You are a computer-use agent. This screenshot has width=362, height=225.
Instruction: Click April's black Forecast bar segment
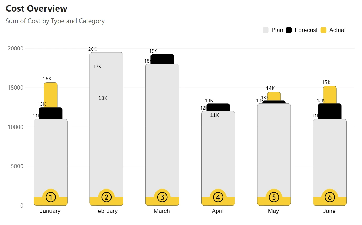(218, 107)
